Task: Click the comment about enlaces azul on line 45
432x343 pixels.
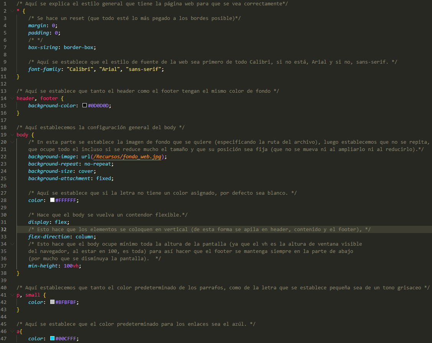Action: (x=136, y=324)
